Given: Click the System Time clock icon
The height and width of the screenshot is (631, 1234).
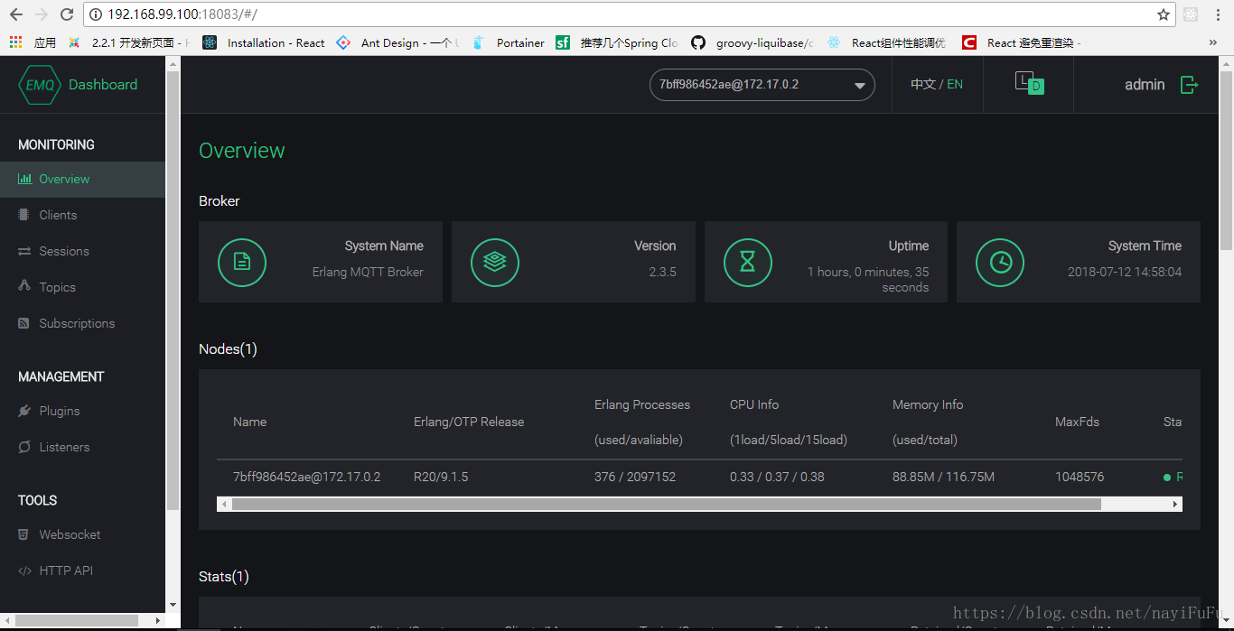Looking at the screenshot, I should (x=1000, y=262).
